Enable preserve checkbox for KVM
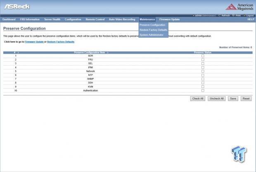The height and width of the screenshot is (172, 256). (203, 87)
